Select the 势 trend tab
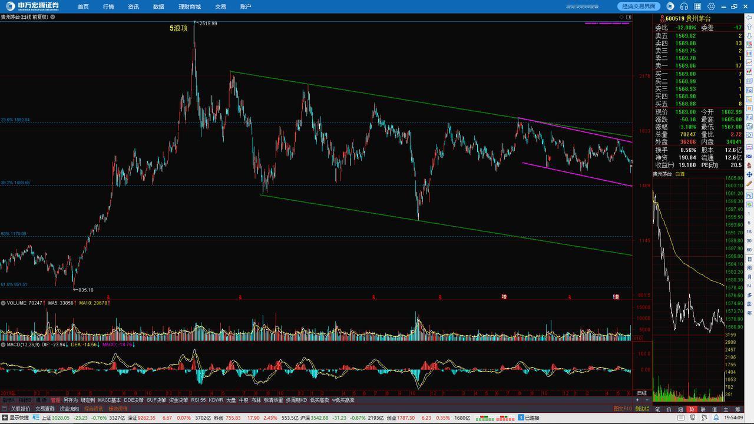The height and width of the screenshot is (424, 754). pos(692,409)
